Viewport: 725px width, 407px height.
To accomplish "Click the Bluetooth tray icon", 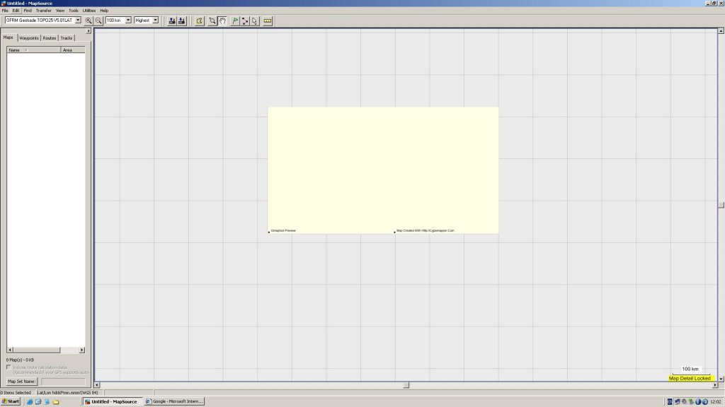I will click(705, 401).
